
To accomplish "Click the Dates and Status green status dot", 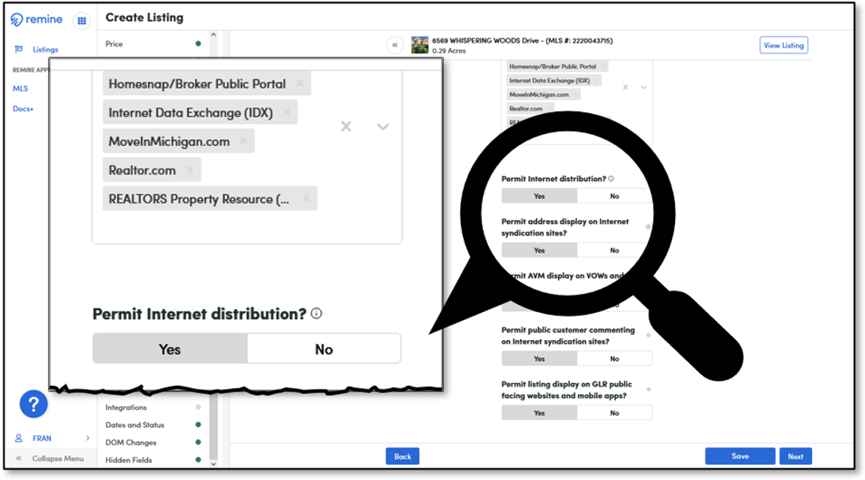I will 198,425.
